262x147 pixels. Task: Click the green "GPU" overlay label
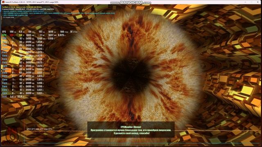4,35
